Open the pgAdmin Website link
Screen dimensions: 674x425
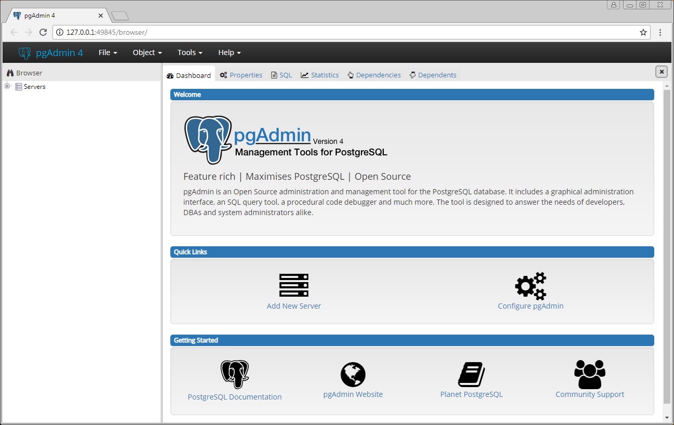pyautogui.click(x=353, y=394)
